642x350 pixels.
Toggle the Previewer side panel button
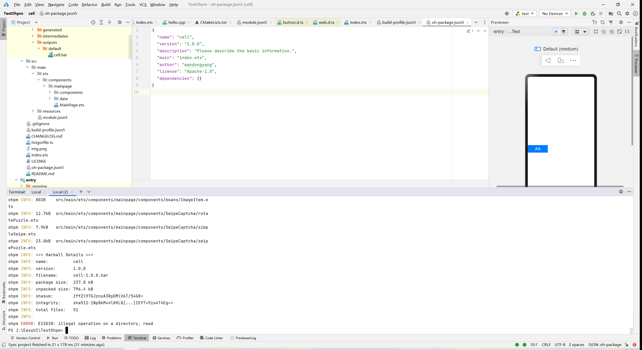click(637, 64)
